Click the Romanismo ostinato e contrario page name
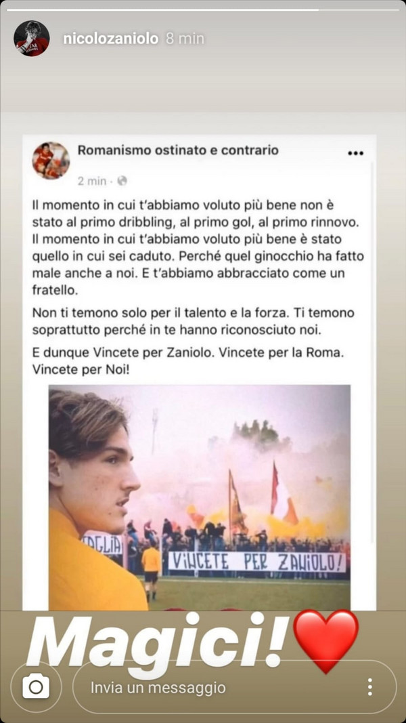This screenshot has height=723, width=406. coord(178,150)
